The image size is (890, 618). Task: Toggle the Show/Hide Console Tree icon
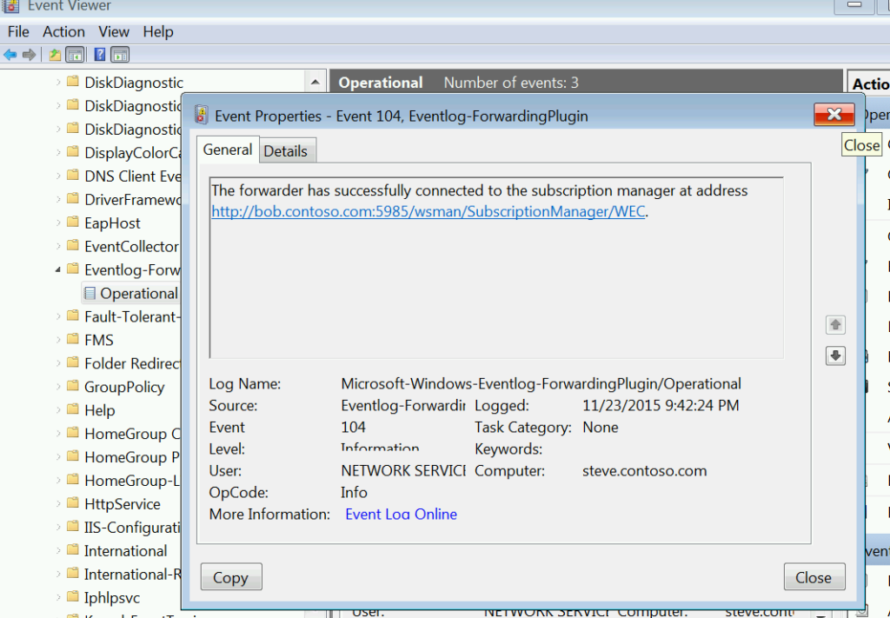point(75,55)
